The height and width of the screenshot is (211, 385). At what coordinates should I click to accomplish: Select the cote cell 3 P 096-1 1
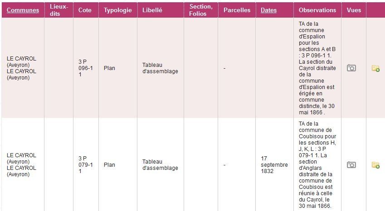pyautogui.click(x=85, y=68)
